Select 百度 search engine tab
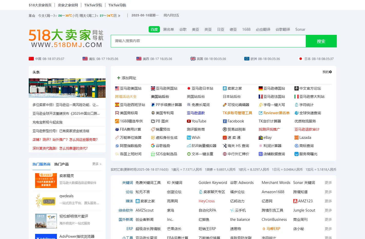The image size is (365, 239). [x=154, y=29]
